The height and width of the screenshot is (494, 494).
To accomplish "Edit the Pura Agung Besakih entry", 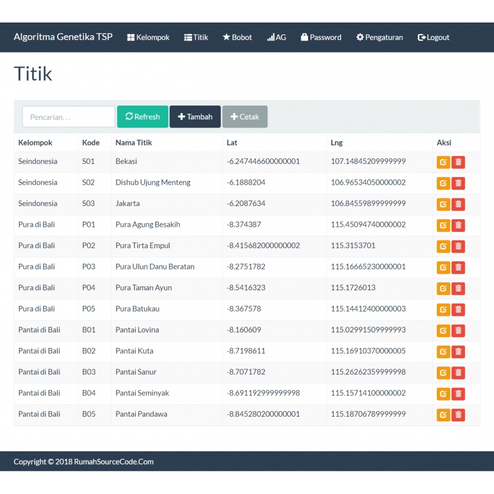I will click(x=443, y=225).
